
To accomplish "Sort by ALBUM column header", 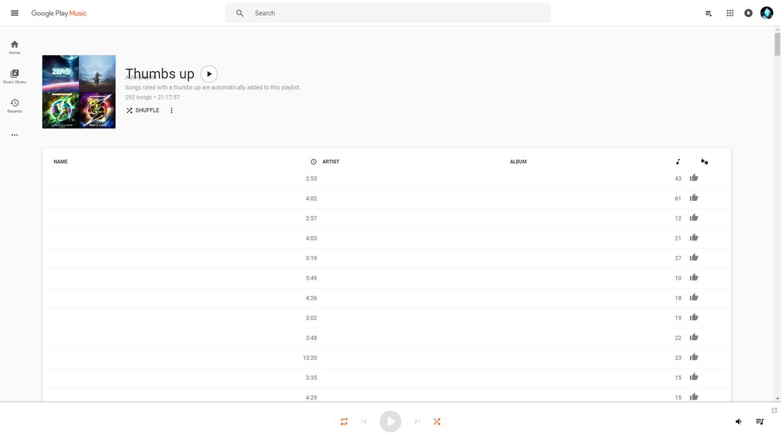I will pyautogui.click(x=518, y=162).
